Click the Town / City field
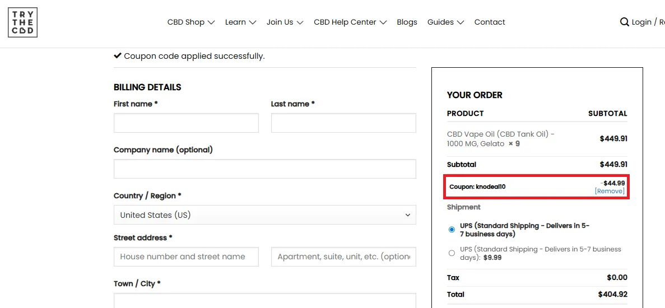 (x=264, y=301)
